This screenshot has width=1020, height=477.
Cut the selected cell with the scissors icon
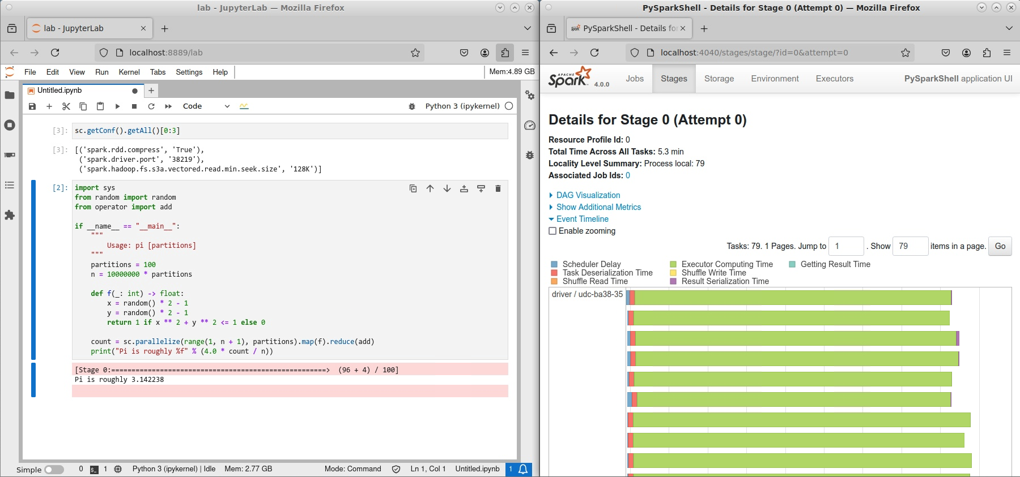tap(66, 106)
